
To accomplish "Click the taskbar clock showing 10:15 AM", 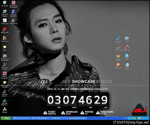I will click(x=145, y=118).
